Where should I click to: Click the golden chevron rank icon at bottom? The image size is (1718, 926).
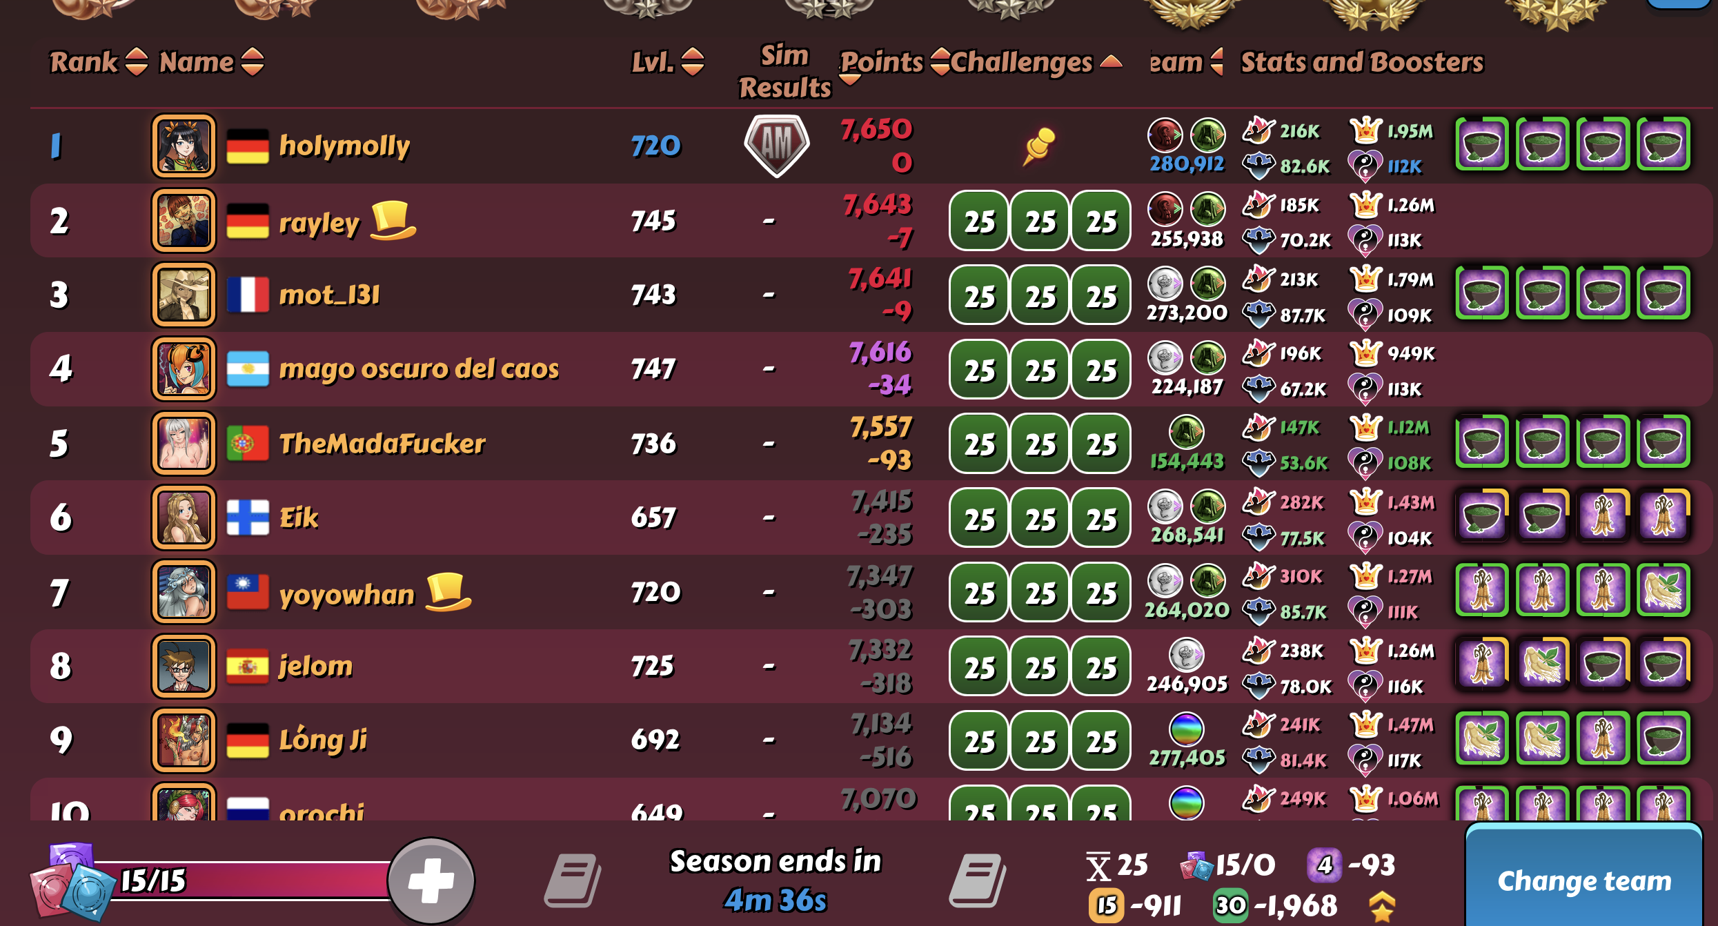click(1382, 907)
